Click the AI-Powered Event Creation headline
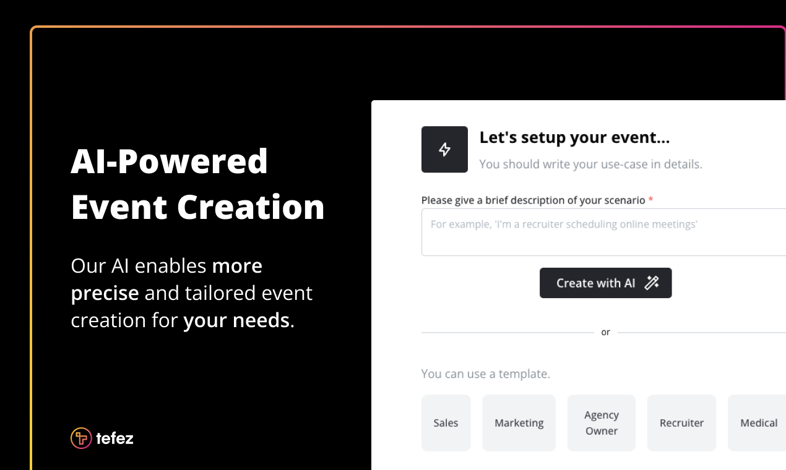 point(197,184)
